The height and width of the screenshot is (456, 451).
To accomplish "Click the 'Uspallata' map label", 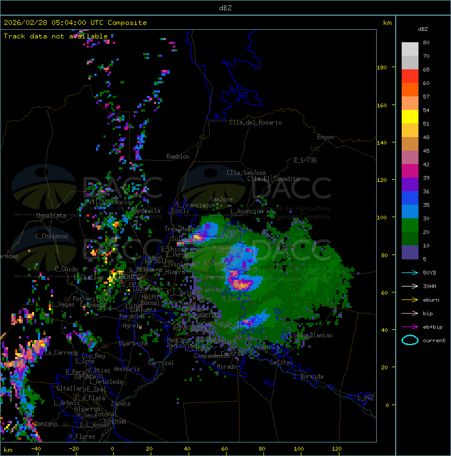I will click(x=51, y=216).
